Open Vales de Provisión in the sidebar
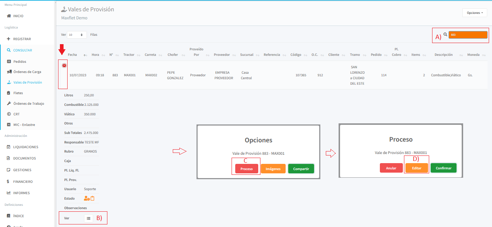Viewport: 492px width, 227px height. (27, 82)
